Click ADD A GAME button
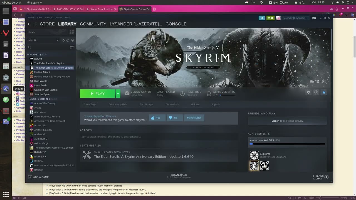The image size is (356, 200). pos(38,177)
